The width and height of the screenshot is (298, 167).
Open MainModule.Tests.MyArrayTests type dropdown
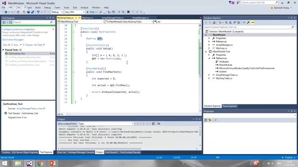coord(129,22)
